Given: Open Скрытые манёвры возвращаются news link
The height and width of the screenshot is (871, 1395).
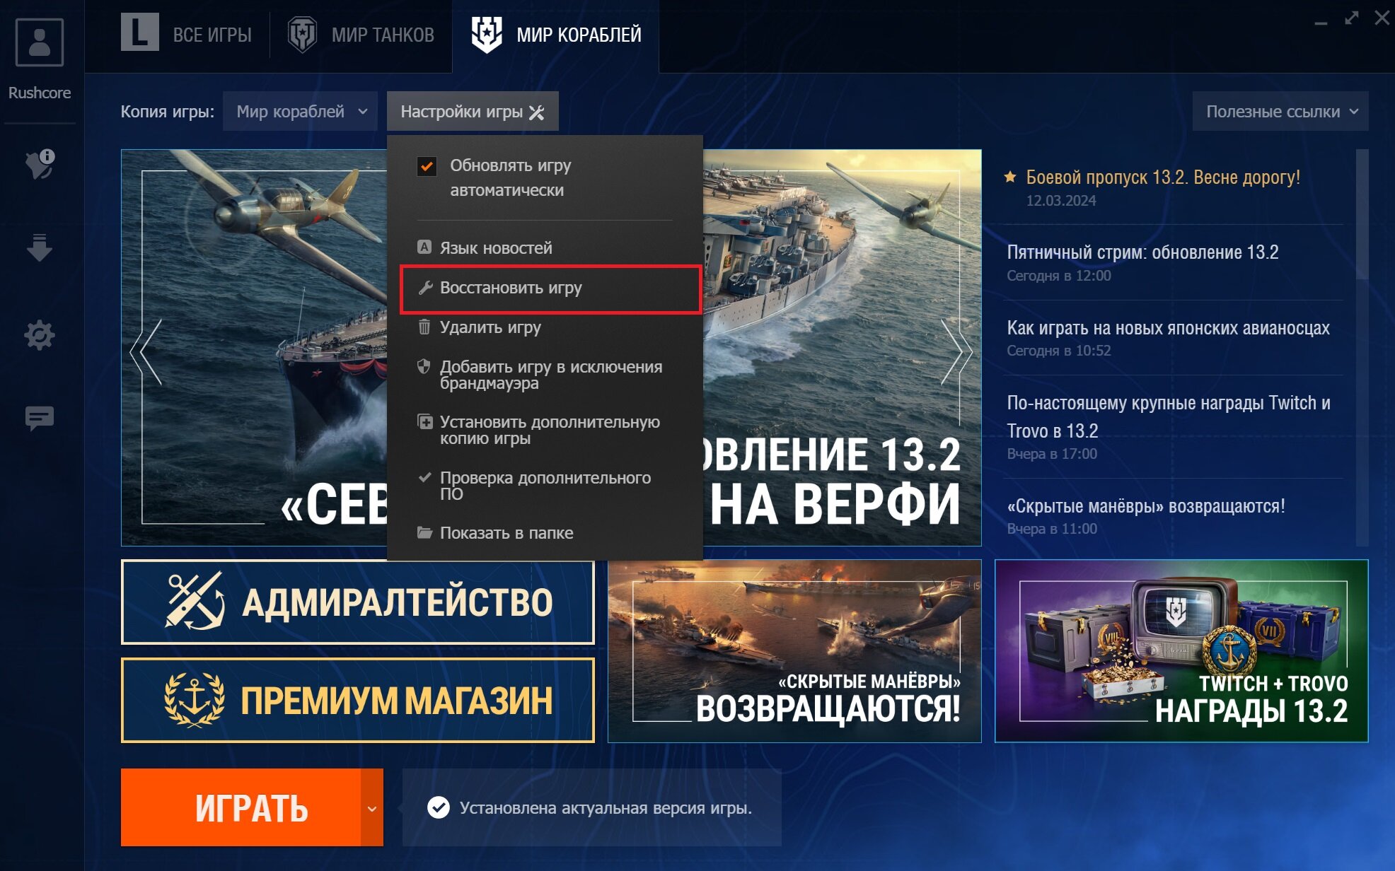Looking at the screenshot, I should click(1146, 506).
